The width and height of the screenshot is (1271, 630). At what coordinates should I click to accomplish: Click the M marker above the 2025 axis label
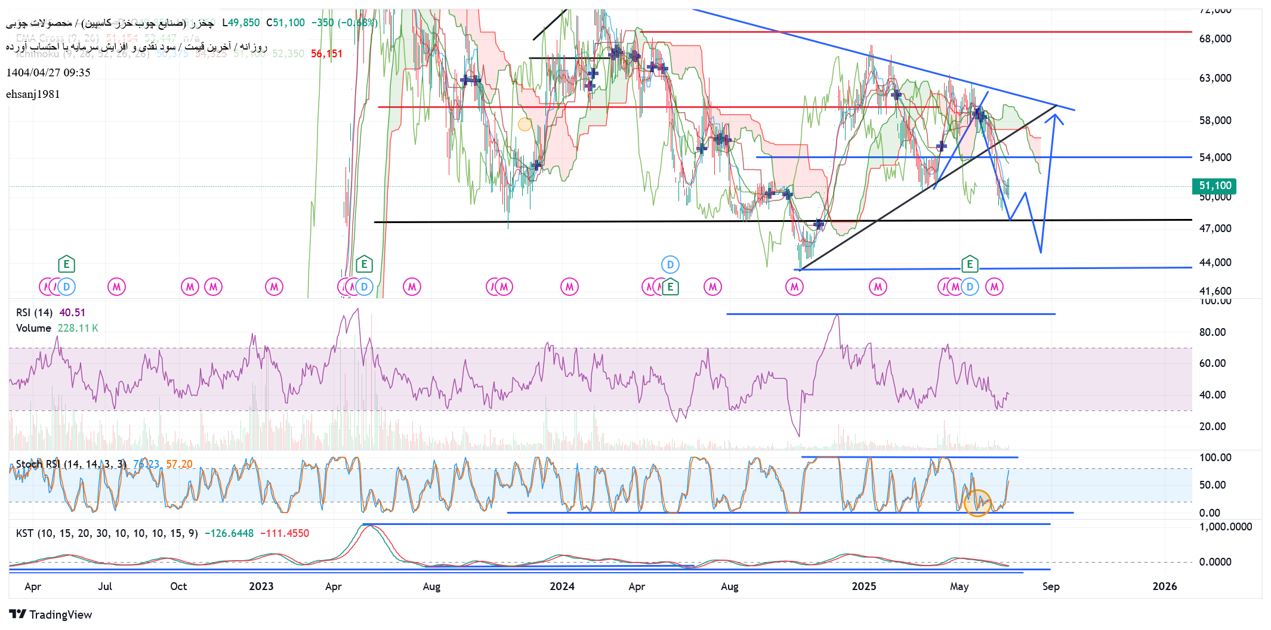coord(878,287)
